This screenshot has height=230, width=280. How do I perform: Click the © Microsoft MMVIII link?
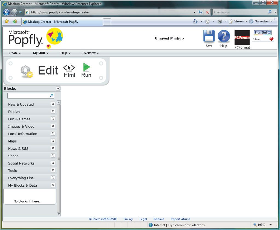click(x=103, y=219)
